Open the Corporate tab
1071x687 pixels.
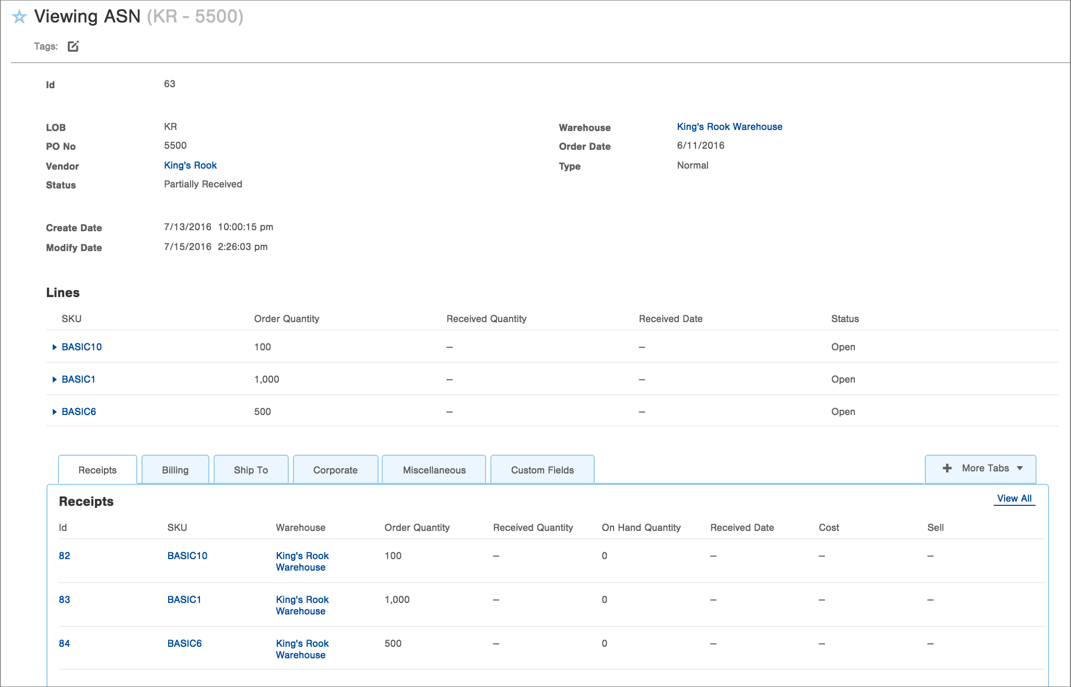click(335, 470)
